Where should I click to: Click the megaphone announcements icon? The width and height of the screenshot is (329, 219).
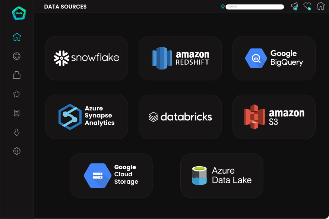(x=294, y=6)
